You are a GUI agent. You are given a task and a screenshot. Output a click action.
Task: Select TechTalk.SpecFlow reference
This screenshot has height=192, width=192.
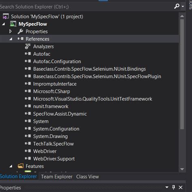click(x=53, y=144)
